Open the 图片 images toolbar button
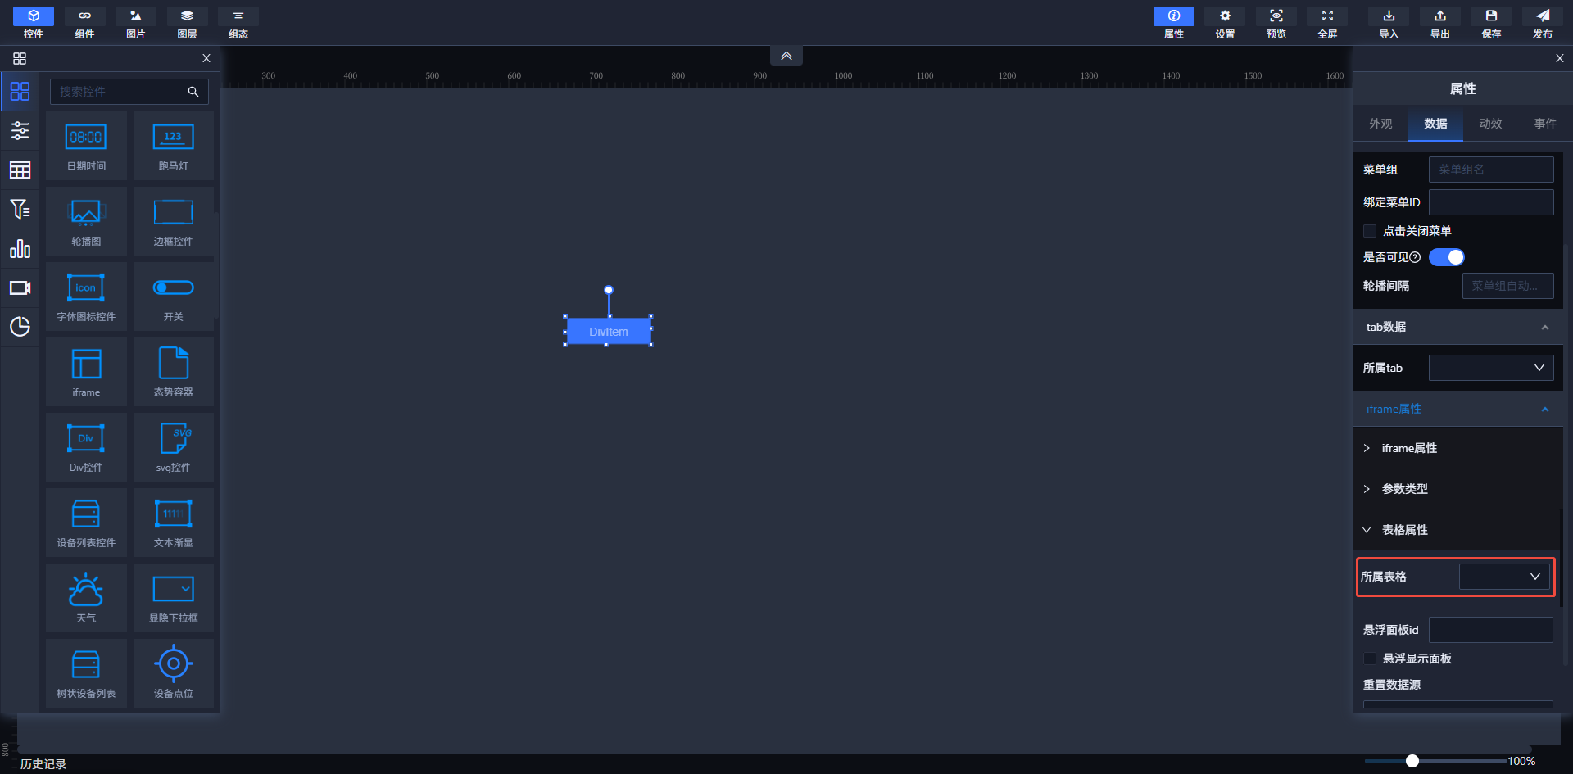 point(136,23)
